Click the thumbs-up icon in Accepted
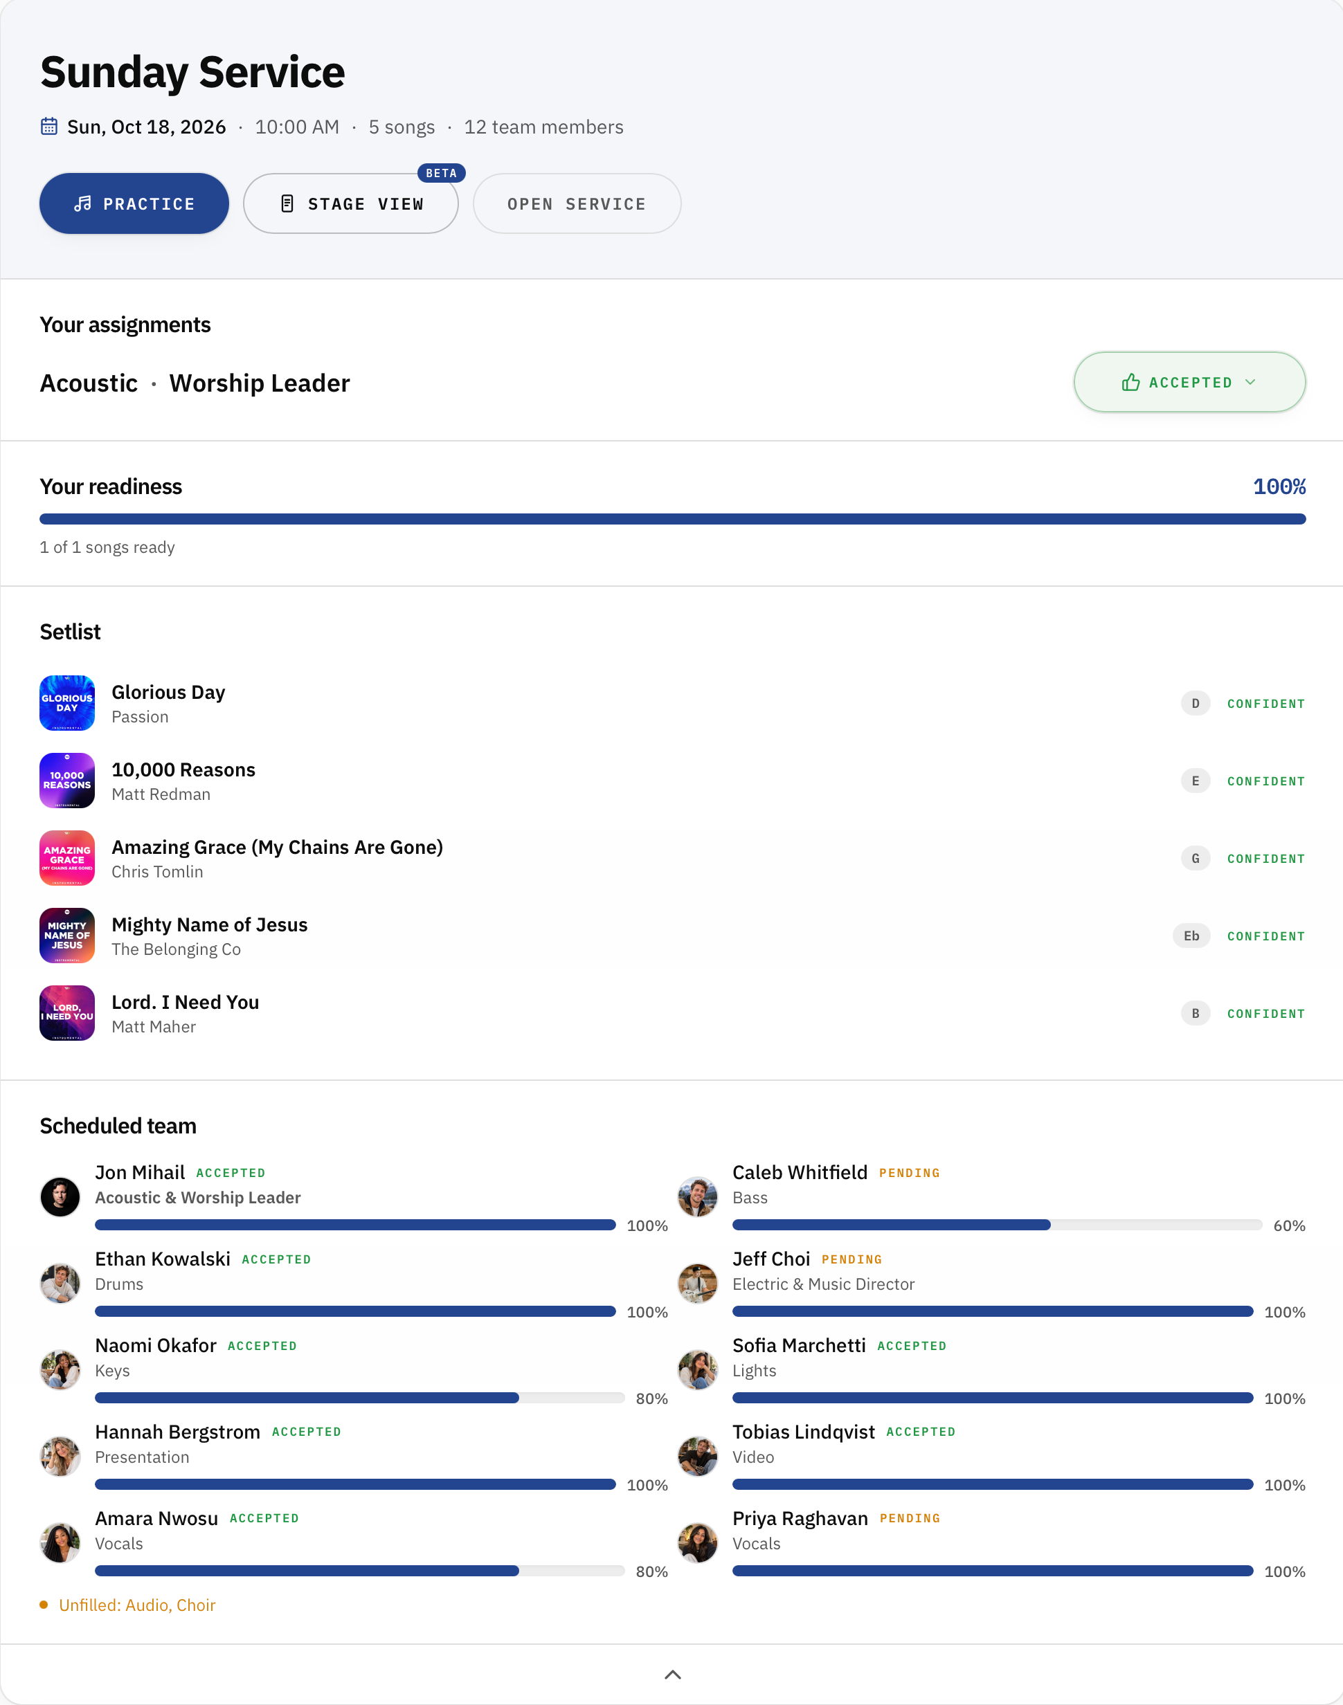The image size is (1343, 1705). pos(1130,382)
